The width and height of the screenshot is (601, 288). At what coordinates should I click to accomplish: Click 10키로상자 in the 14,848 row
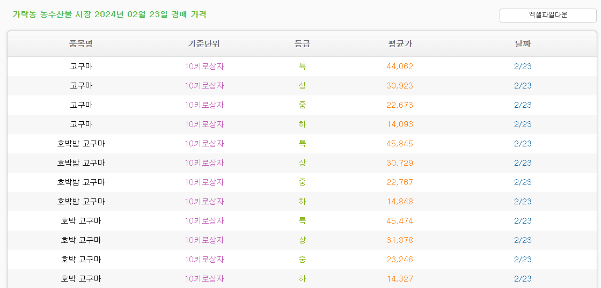click(204, 202)
